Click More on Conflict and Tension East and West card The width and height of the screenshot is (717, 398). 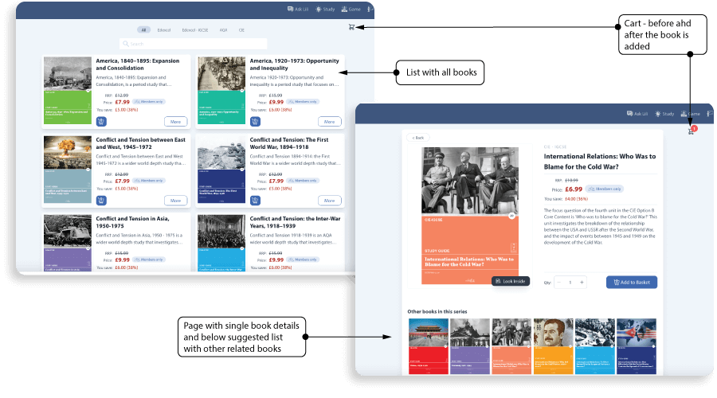click(175, 201)
